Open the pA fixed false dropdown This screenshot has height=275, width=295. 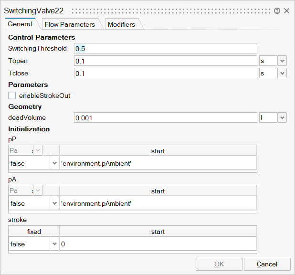(54, 203)
